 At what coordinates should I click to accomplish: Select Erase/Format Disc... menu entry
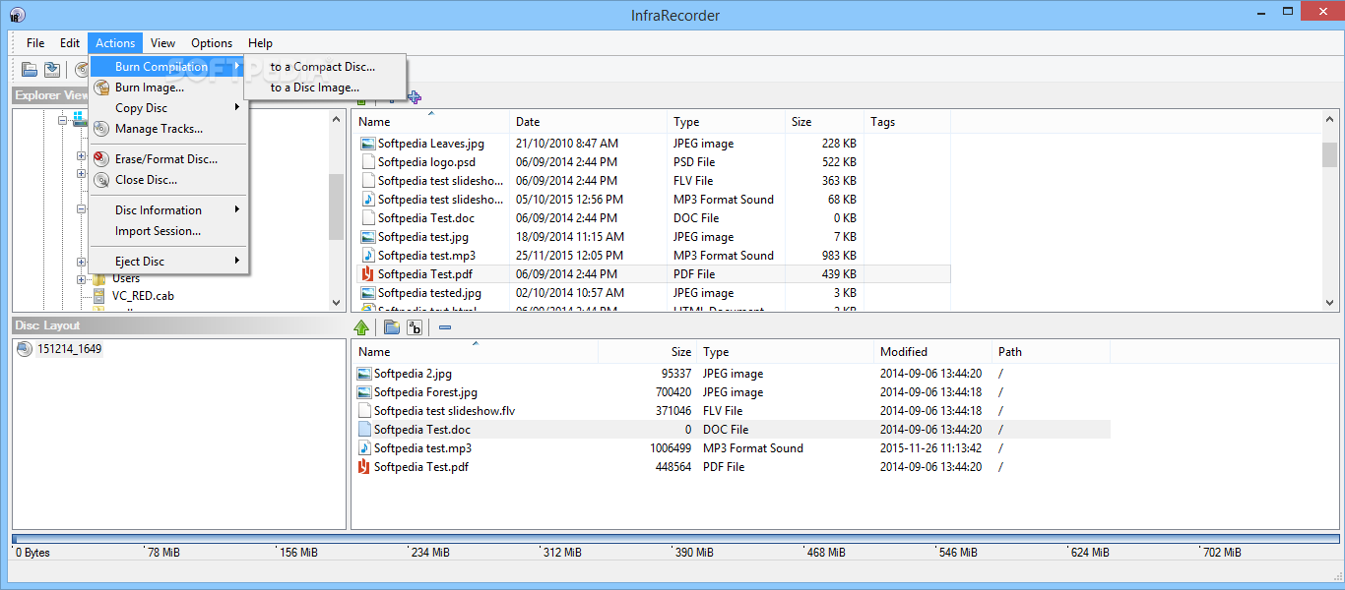click(x=168, y=159)
